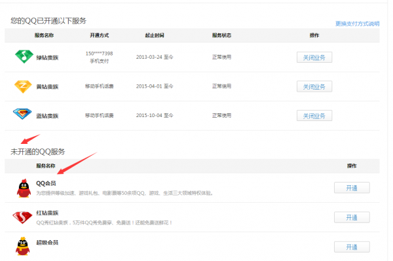Viewport: 393px width, 261px height.
Task: Click the 操作 header in opened services table
Action: [x=314, y=35]
